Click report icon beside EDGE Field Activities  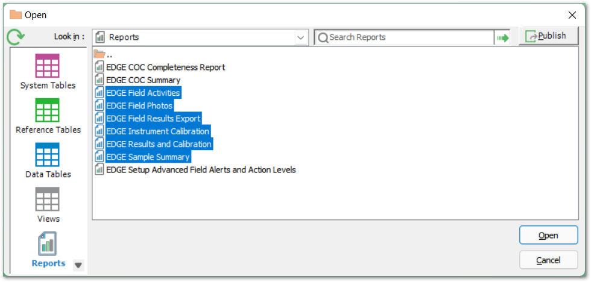[x=99, y=93]
